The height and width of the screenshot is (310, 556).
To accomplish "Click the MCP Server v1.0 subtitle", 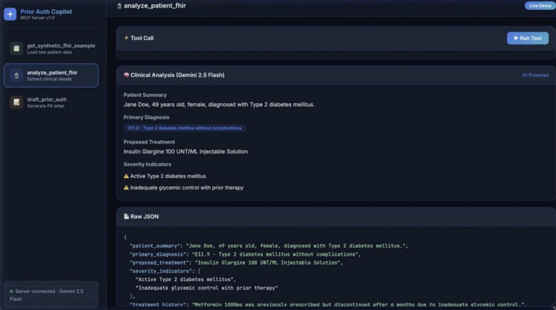I will (x=37, y=18).
